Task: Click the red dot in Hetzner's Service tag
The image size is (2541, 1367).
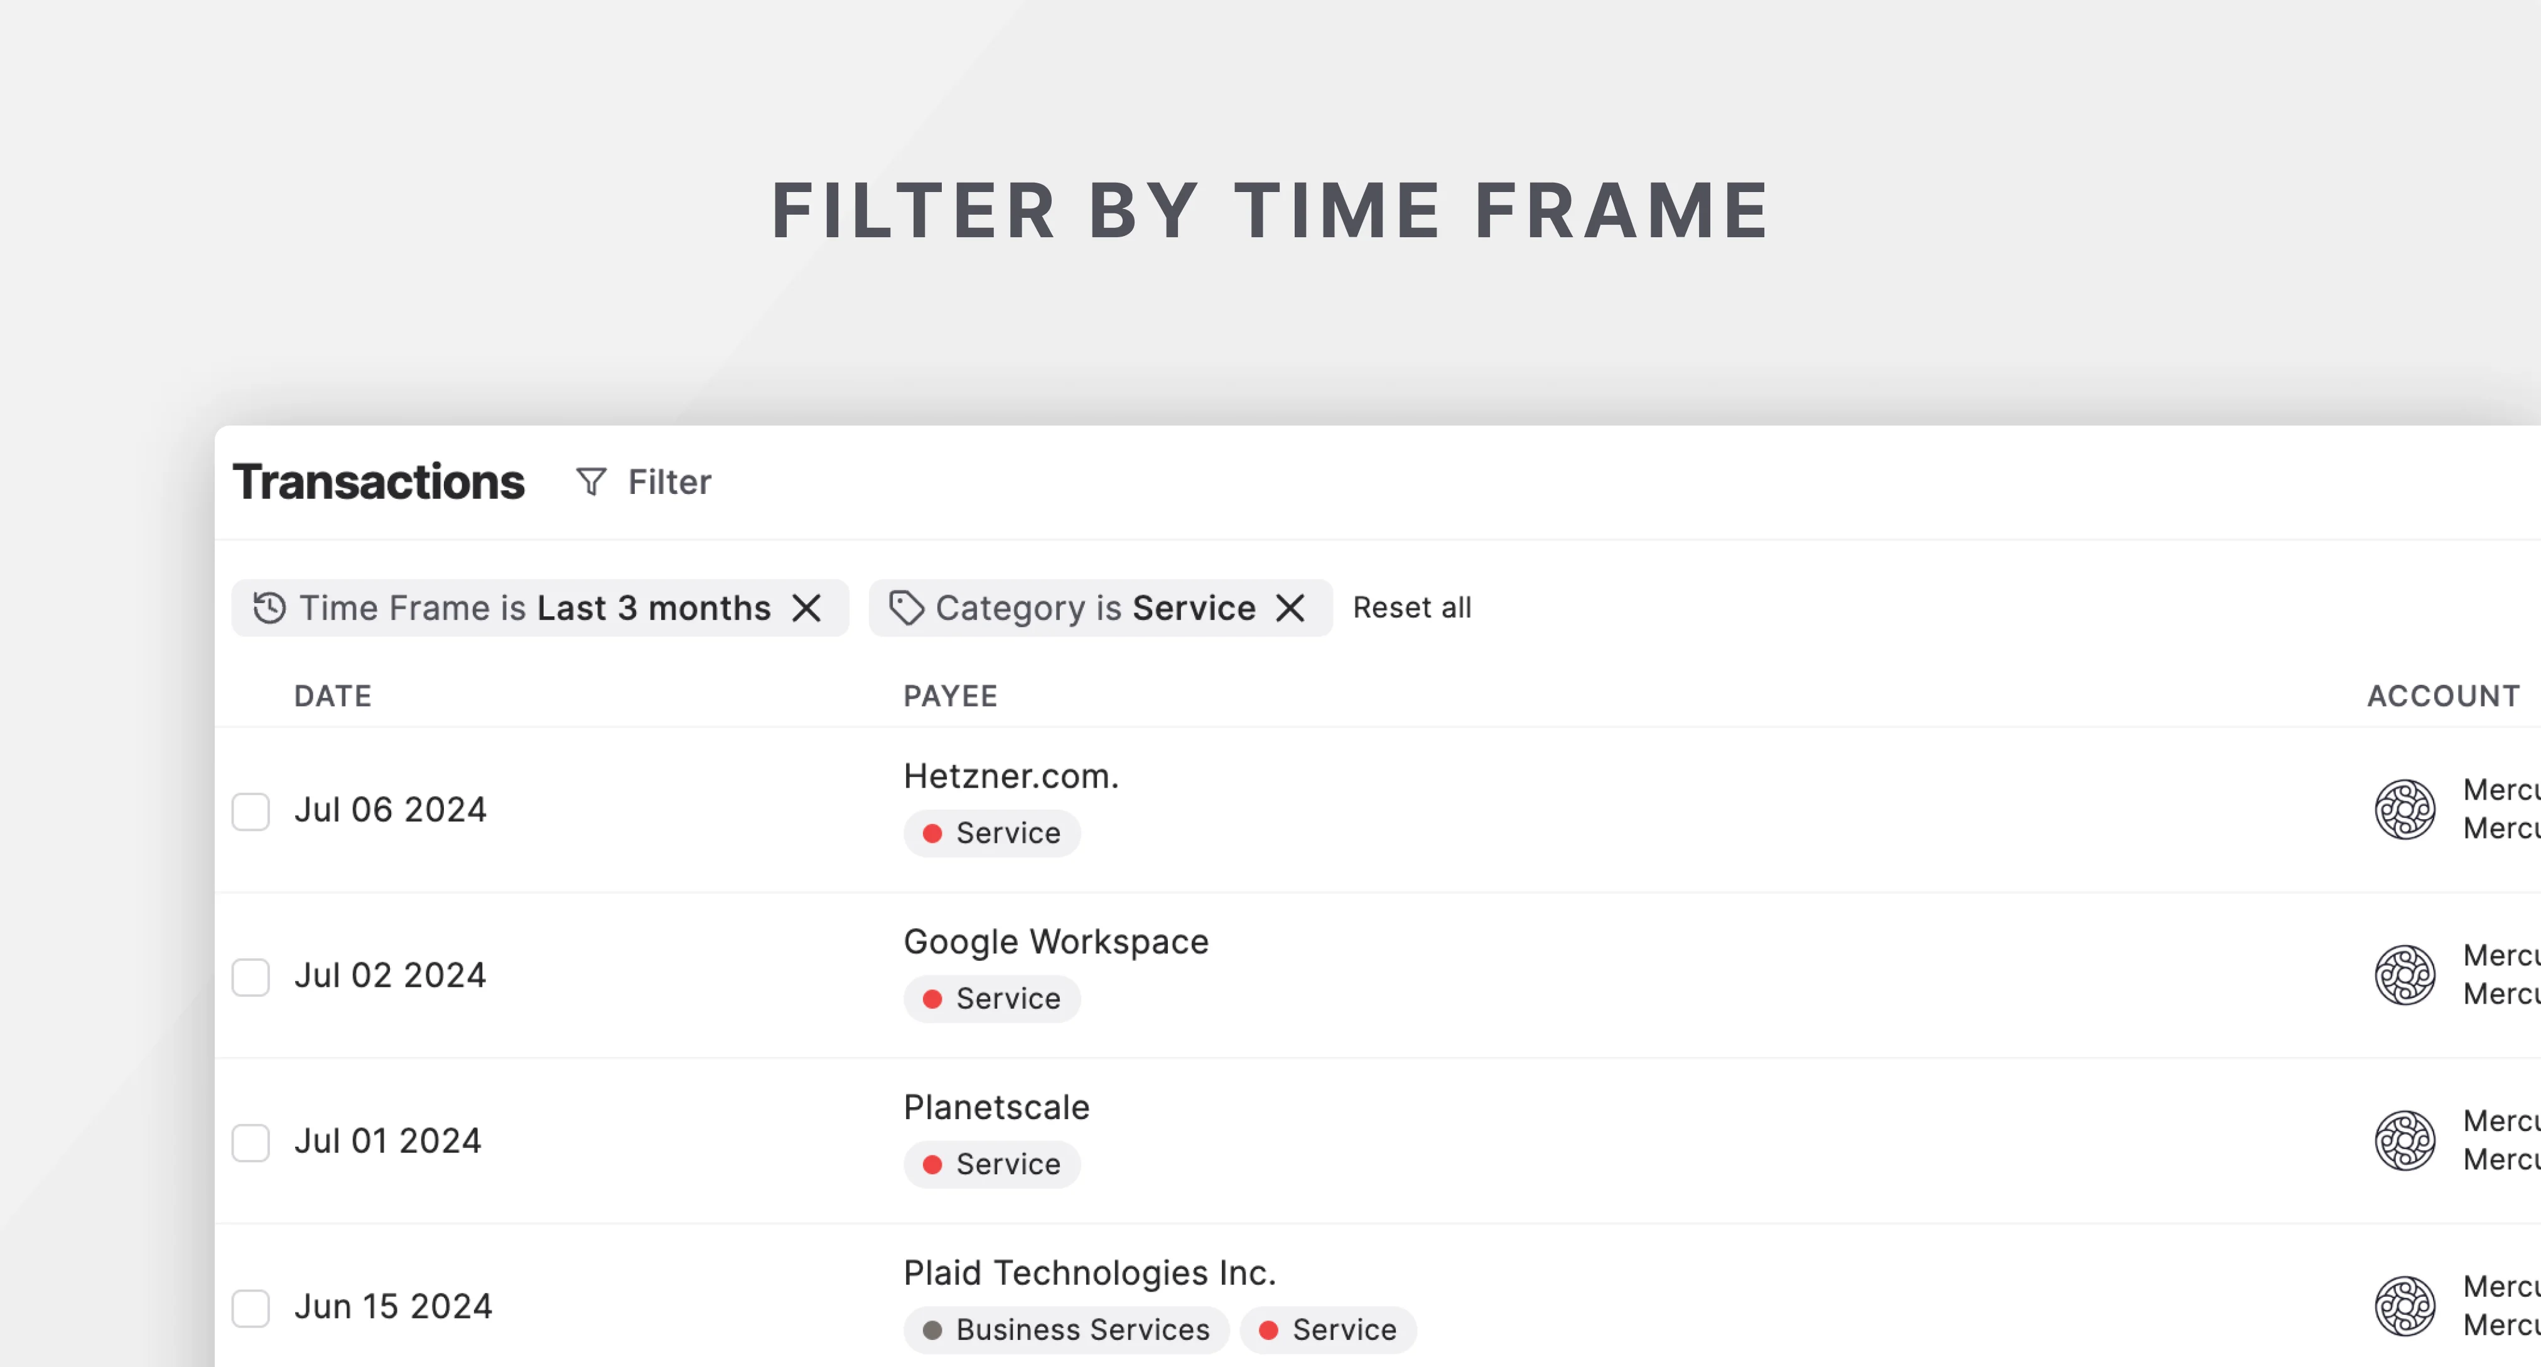Action: [933, 834]
